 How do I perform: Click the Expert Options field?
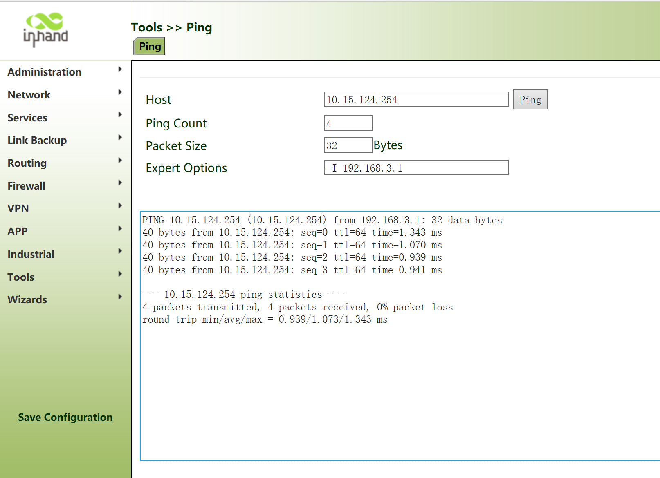pyautogui.click(x=416, y=168)
